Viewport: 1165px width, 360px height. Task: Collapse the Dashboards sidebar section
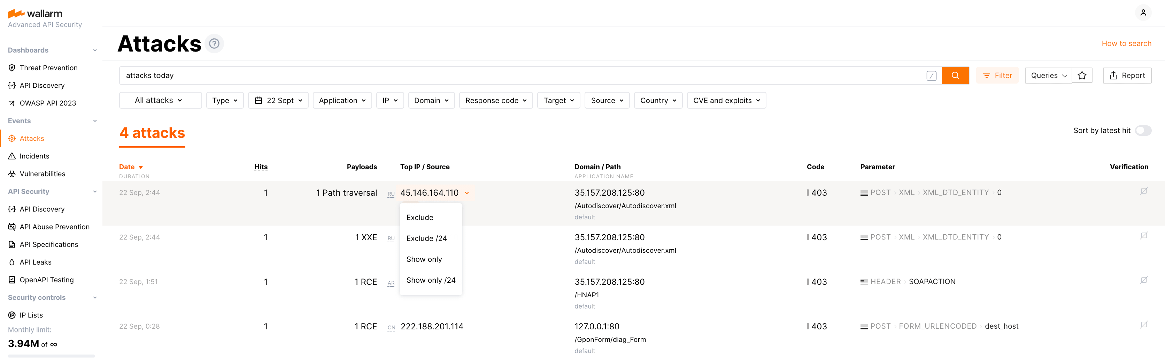pyautogui.click(x=94, y=50)
